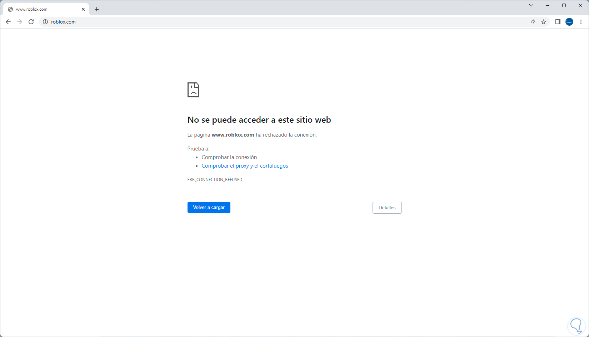Image resolution: width=589 pixels, height=337 pixels.
Task: Click the Volver a cargar button
Action: point(209,208)
